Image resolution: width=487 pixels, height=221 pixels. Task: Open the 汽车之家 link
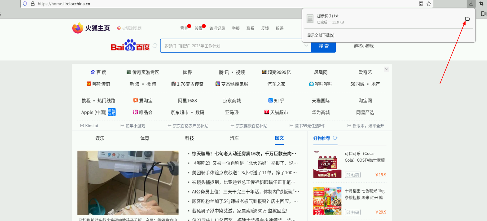[x=276, y=84]
